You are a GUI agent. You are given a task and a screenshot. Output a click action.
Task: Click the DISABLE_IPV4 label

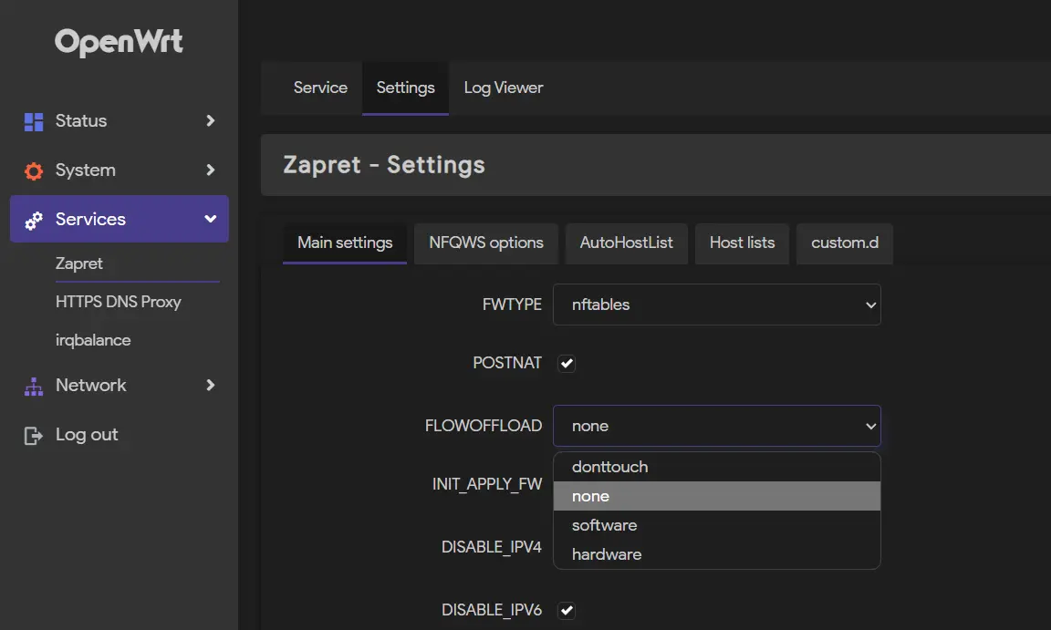coord(492,547)
